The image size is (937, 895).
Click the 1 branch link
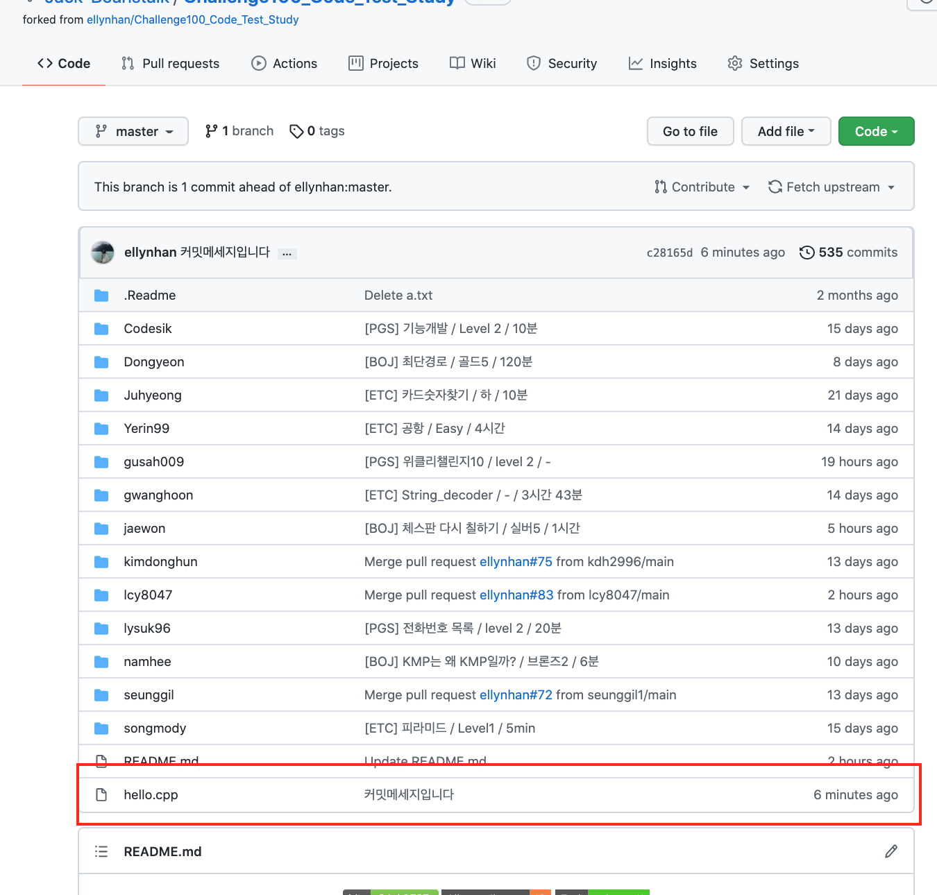239,131
